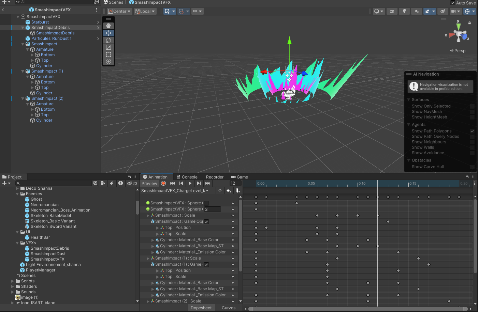The height and width of the screenshot is (312, 478).
Task: Toggle animation Preview mode
Action: click(x=149, y=183)
